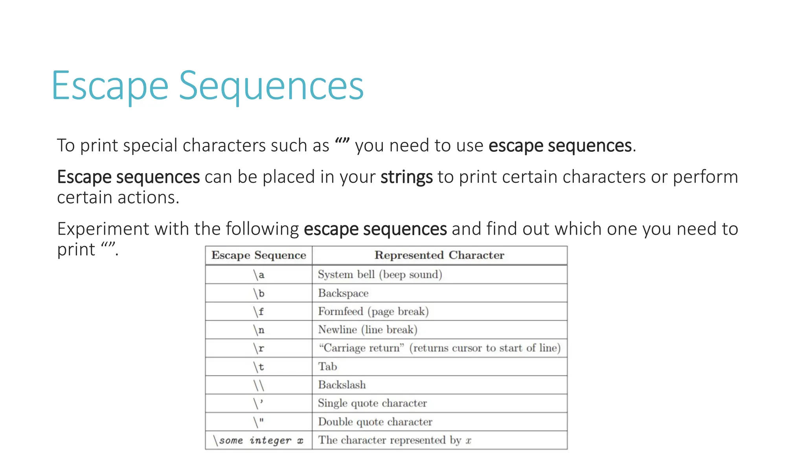Click the 'Carriage return' description cell
The image size is (805, 453).
click(439, 348)
